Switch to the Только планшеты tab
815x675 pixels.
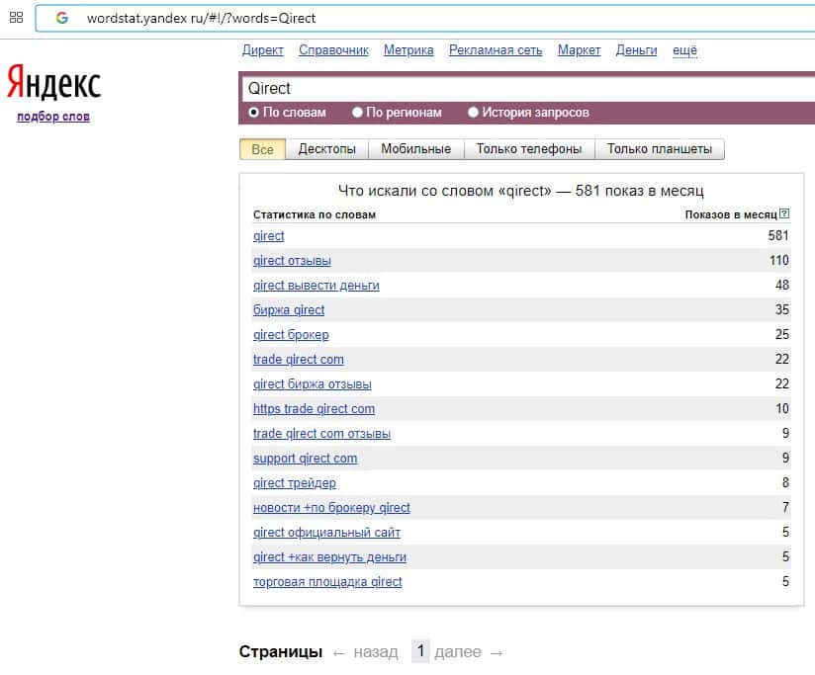point(659,149)
